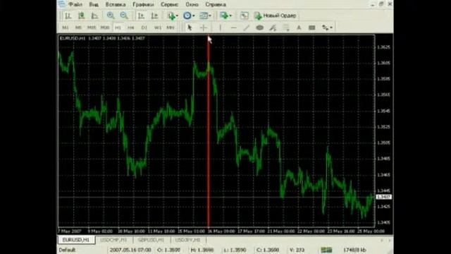The height and width of the screenshot is (254, 451).
Task: Switch timeframe to MN
Action: 171,28
